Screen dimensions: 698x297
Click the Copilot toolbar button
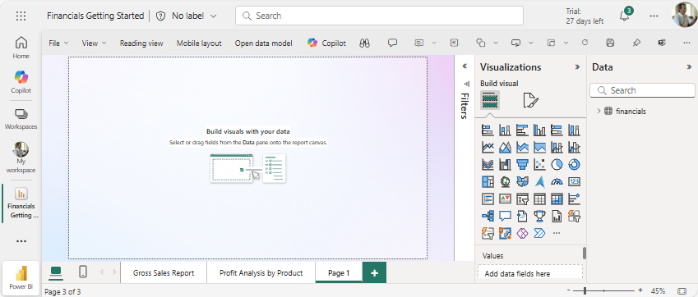(326, 43)
